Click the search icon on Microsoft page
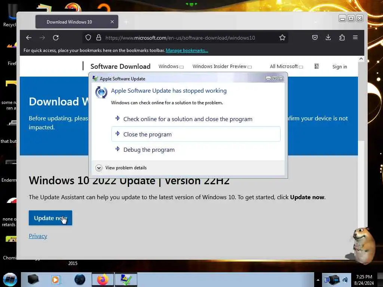383x287 pixels. [316, 67]
